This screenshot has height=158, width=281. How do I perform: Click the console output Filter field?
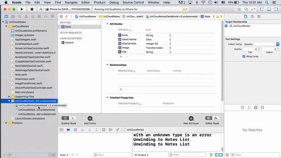pos(187,155)
